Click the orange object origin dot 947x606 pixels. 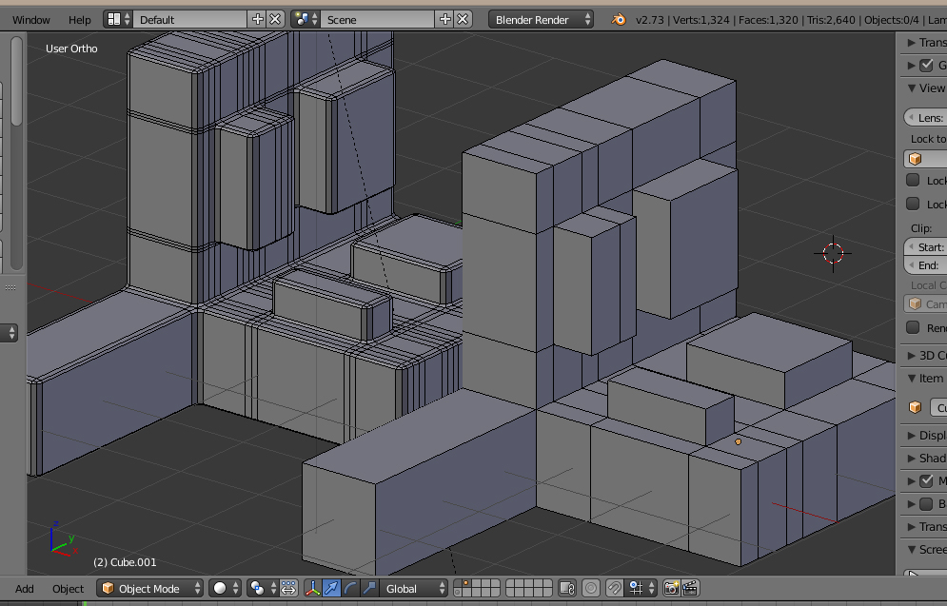pos(738,441)
